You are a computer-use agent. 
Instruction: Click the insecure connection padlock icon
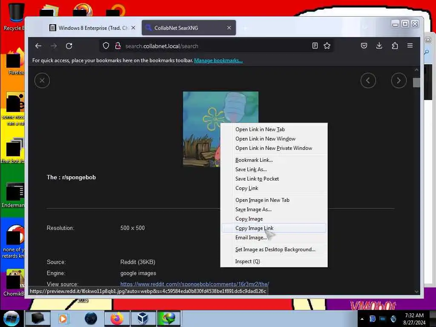pyautogui.click(x=118, y=46)
